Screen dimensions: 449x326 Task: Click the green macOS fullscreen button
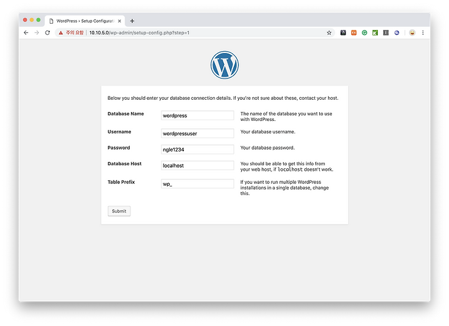[x=39, y=20]
